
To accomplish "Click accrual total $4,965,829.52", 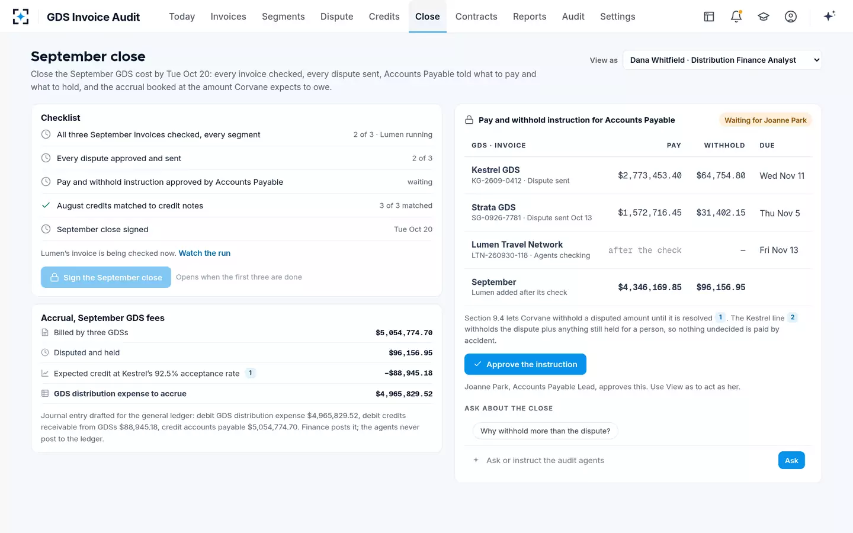I will click(404, 394).
